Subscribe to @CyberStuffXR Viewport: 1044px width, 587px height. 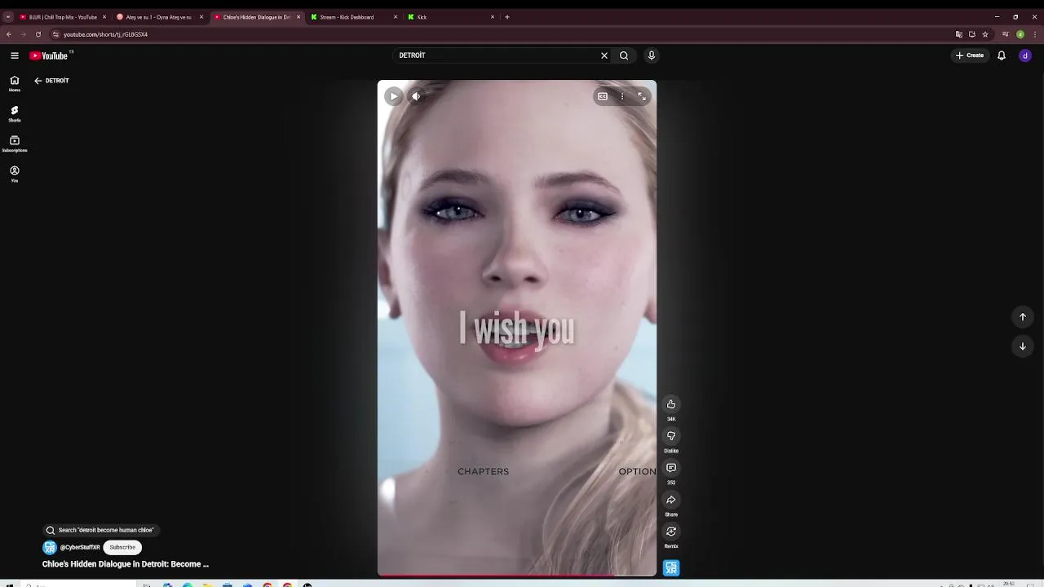pos(122,547)
